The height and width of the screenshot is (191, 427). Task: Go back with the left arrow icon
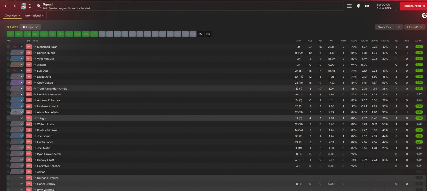point(6,6)
